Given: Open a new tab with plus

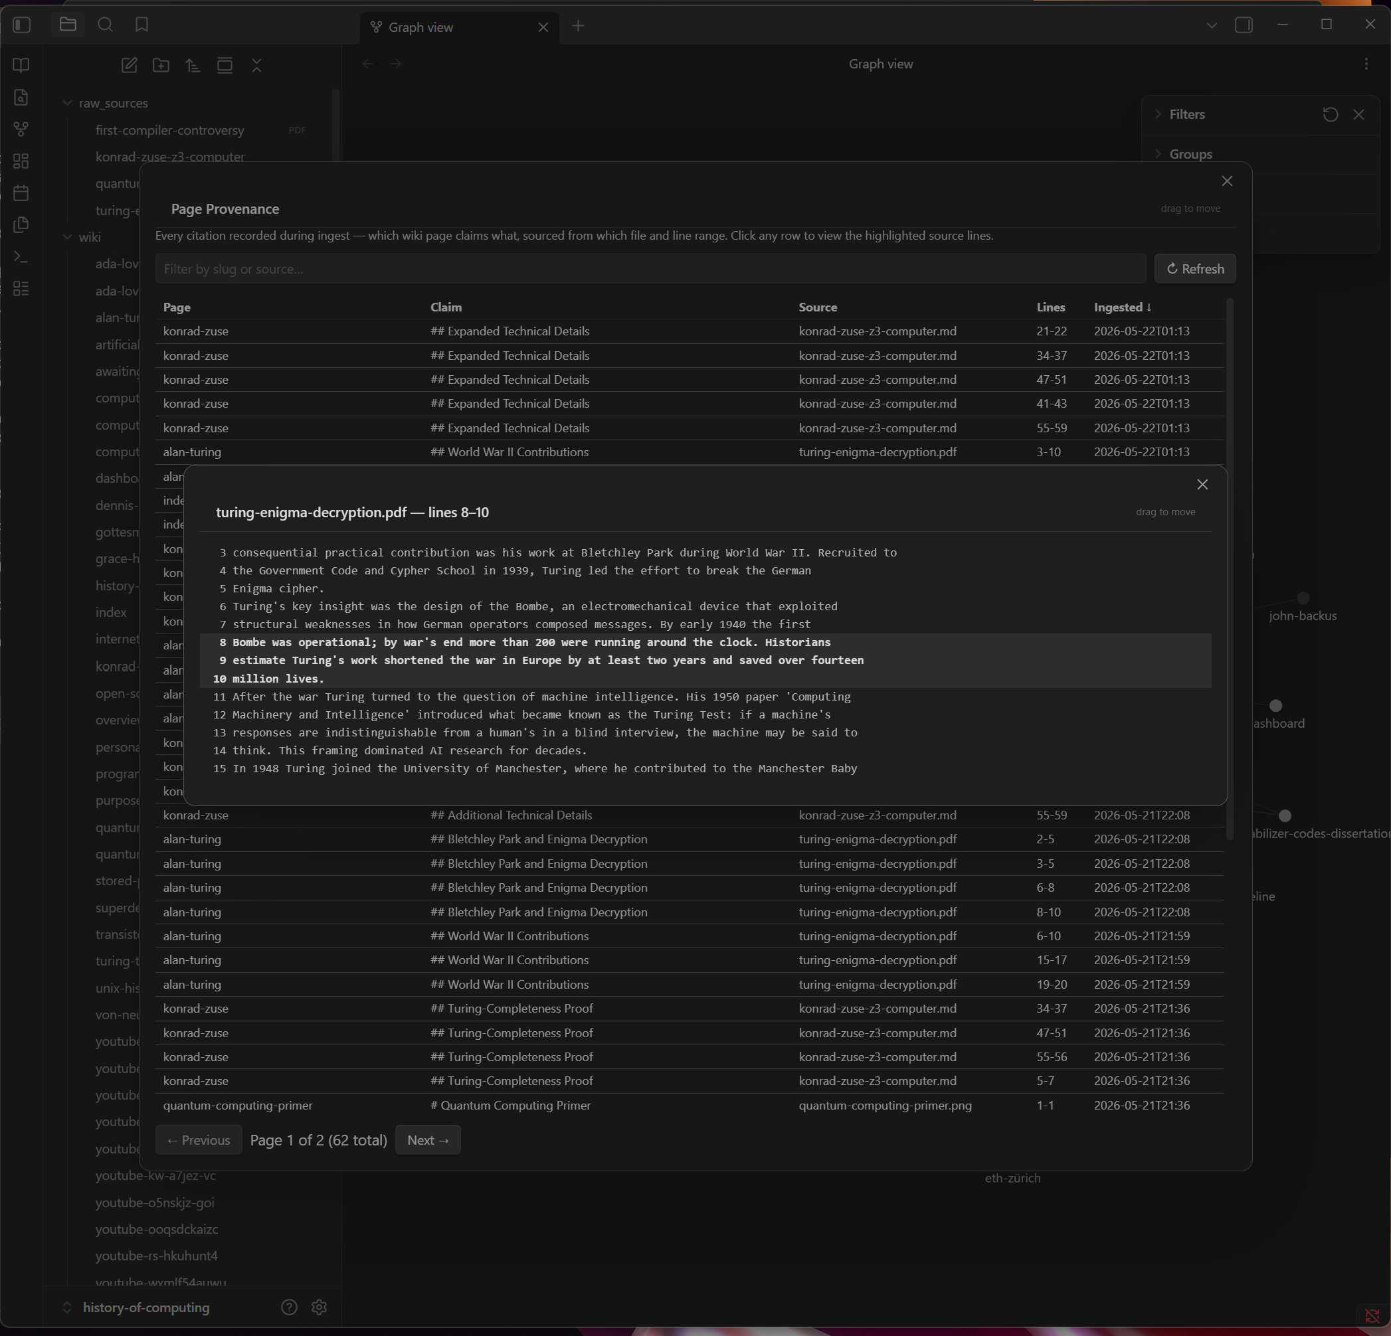Looking at the screenshot, I should point(579,27).
